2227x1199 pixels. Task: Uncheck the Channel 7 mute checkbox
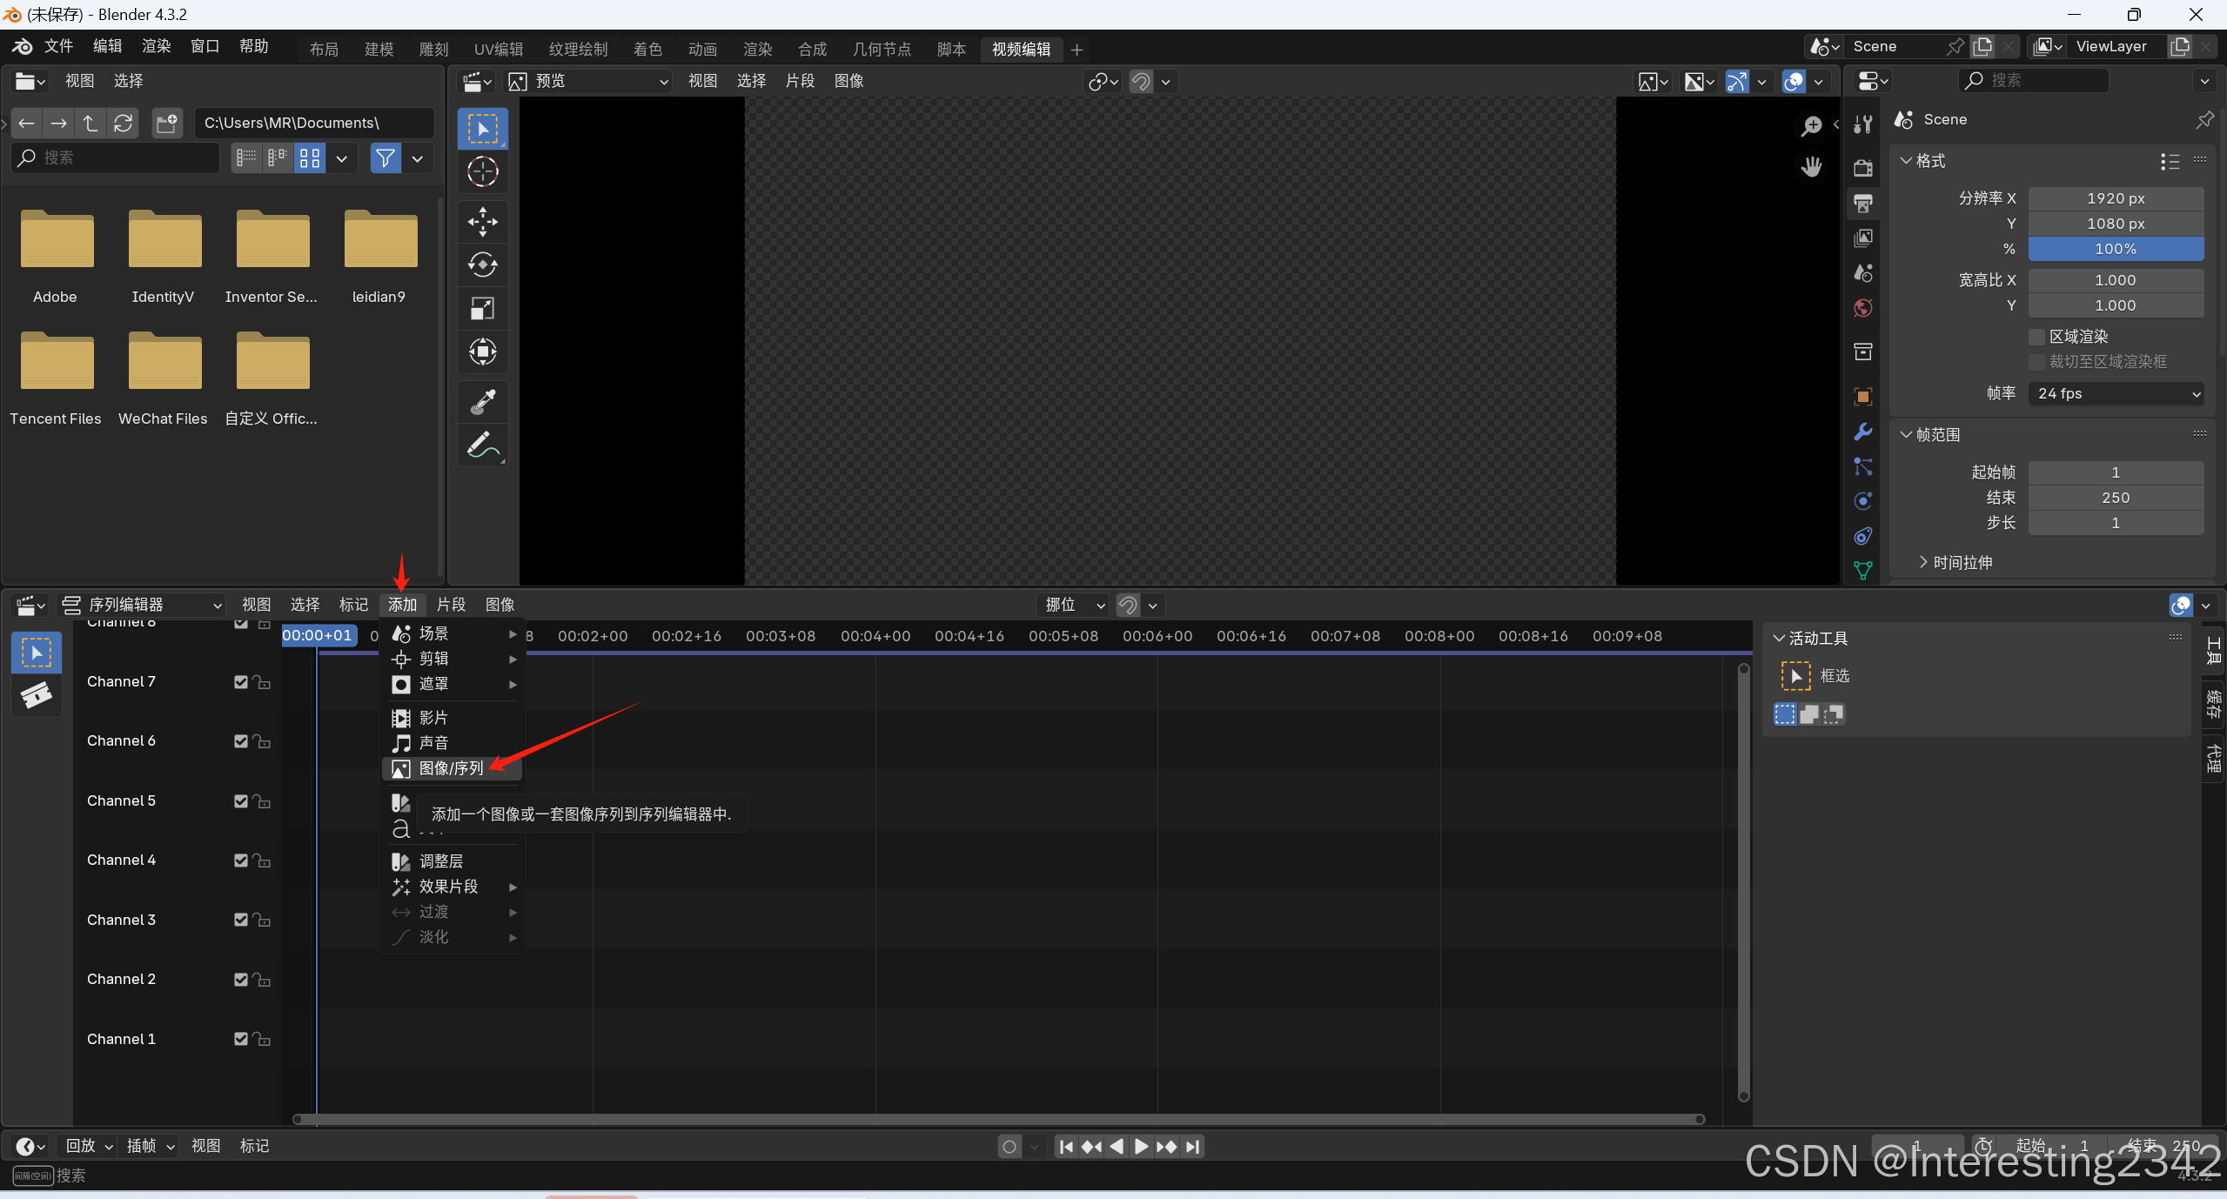(x=241, y=682)
